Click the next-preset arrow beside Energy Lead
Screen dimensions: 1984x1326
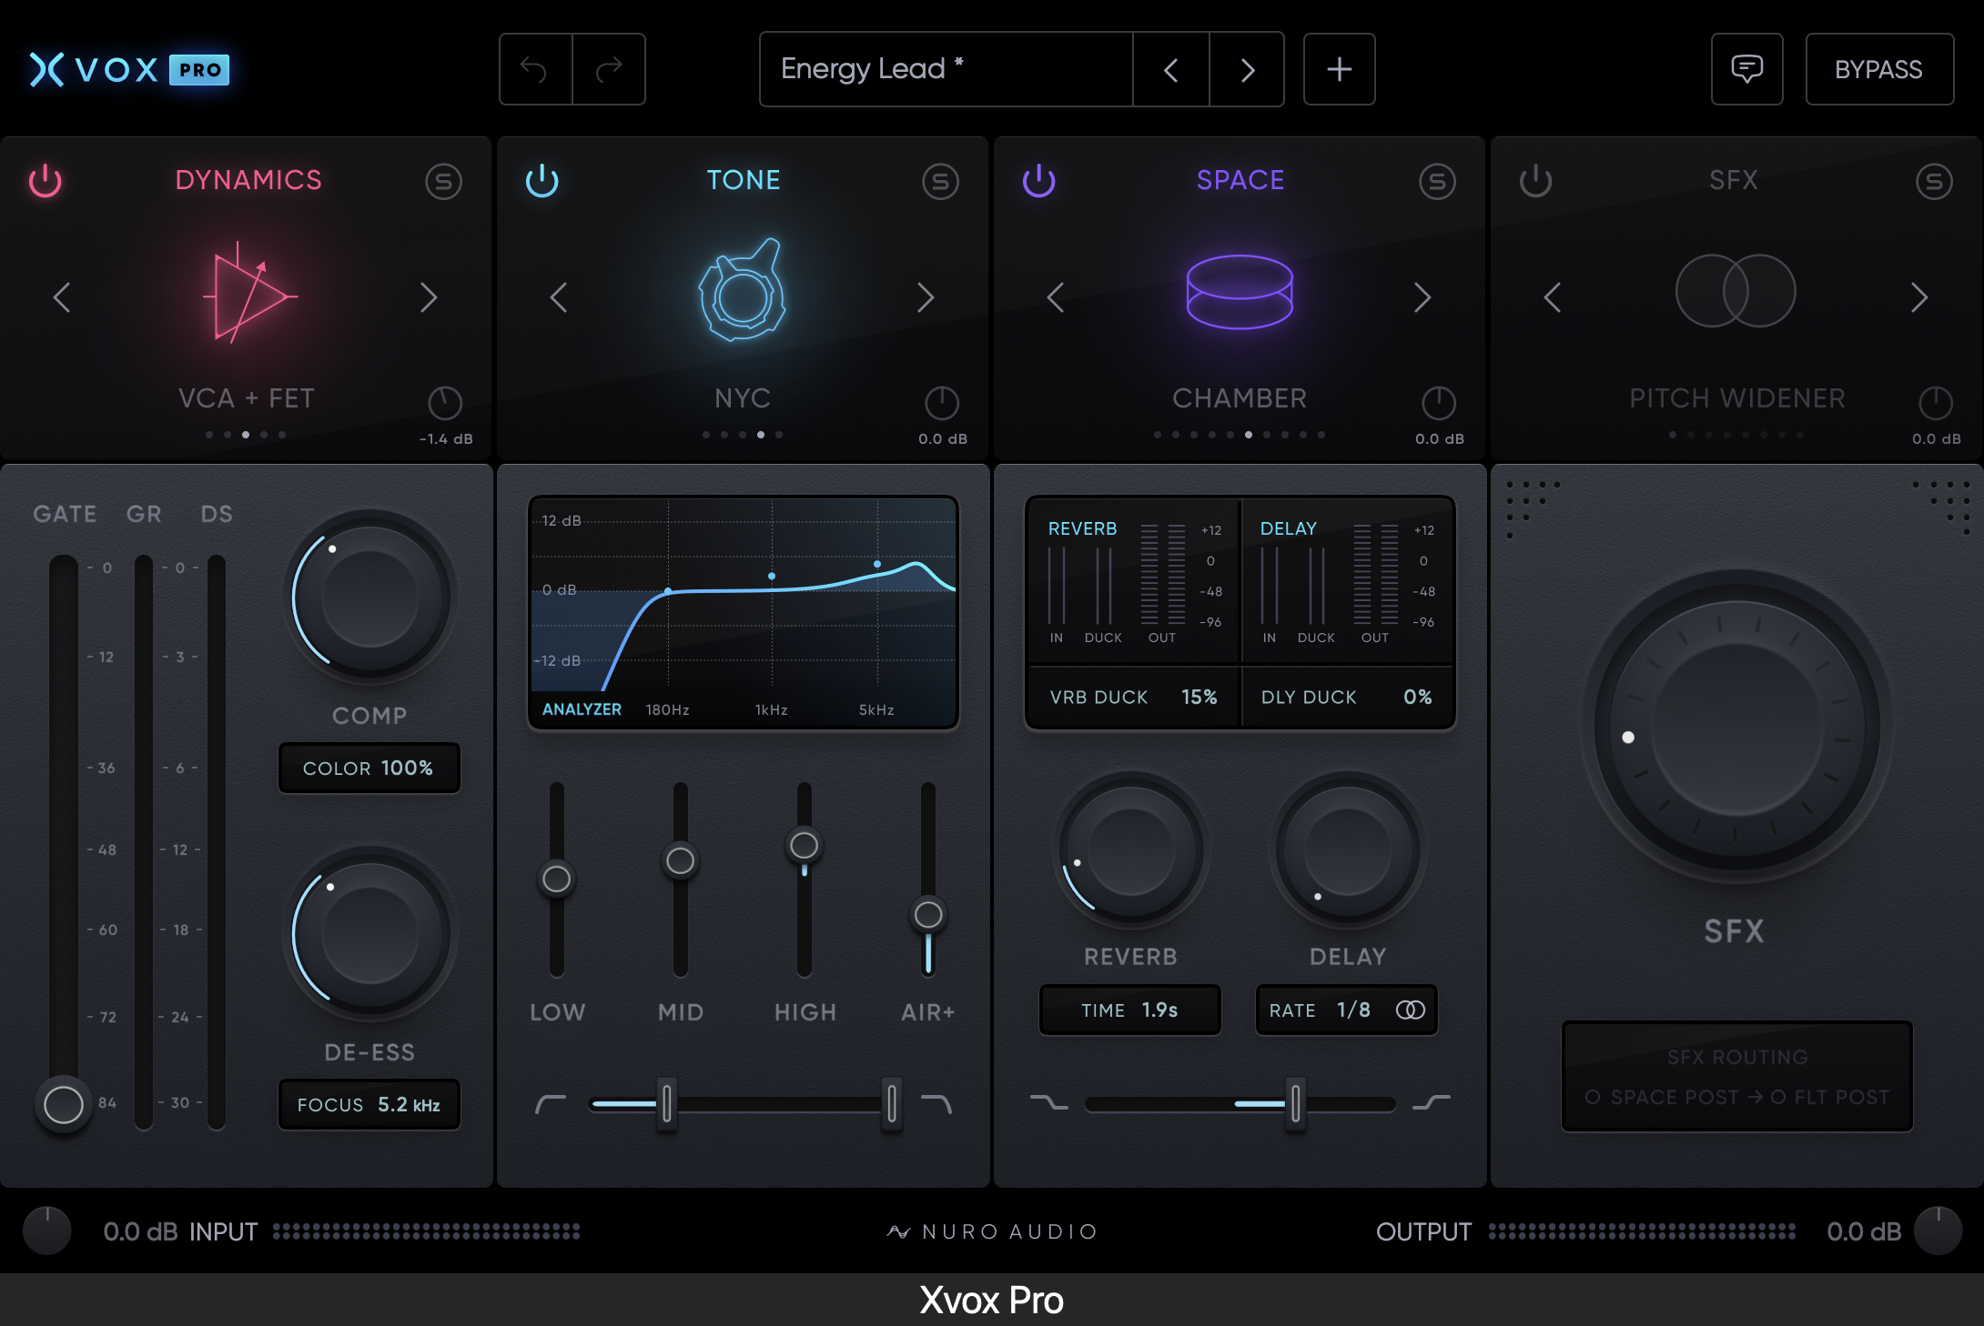click(x=1247, y=69)
